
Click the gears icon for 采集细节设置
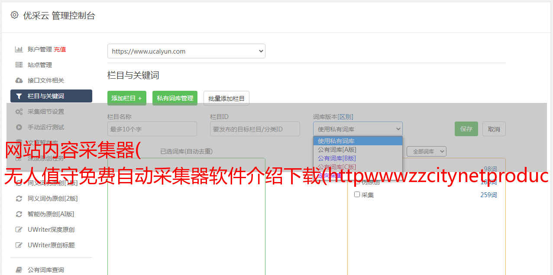point(19,112)
